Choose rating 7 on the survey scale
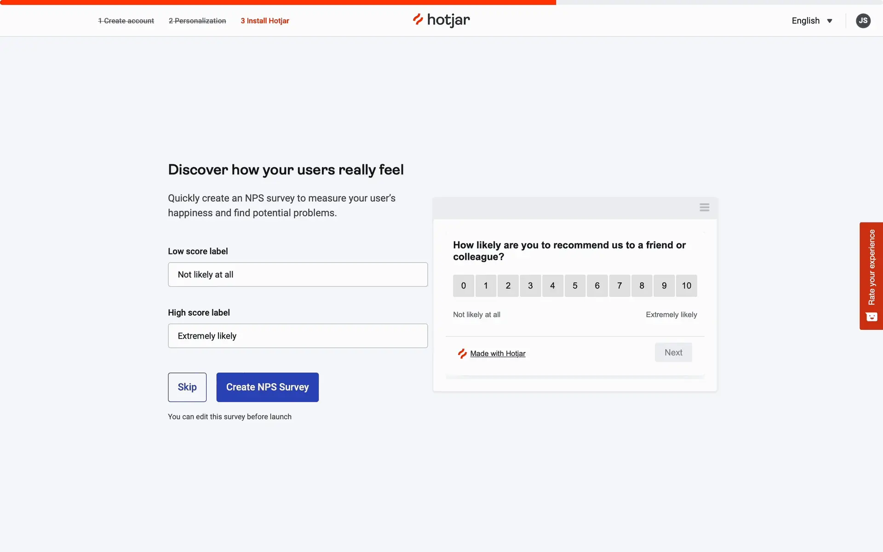 [619, 286]
